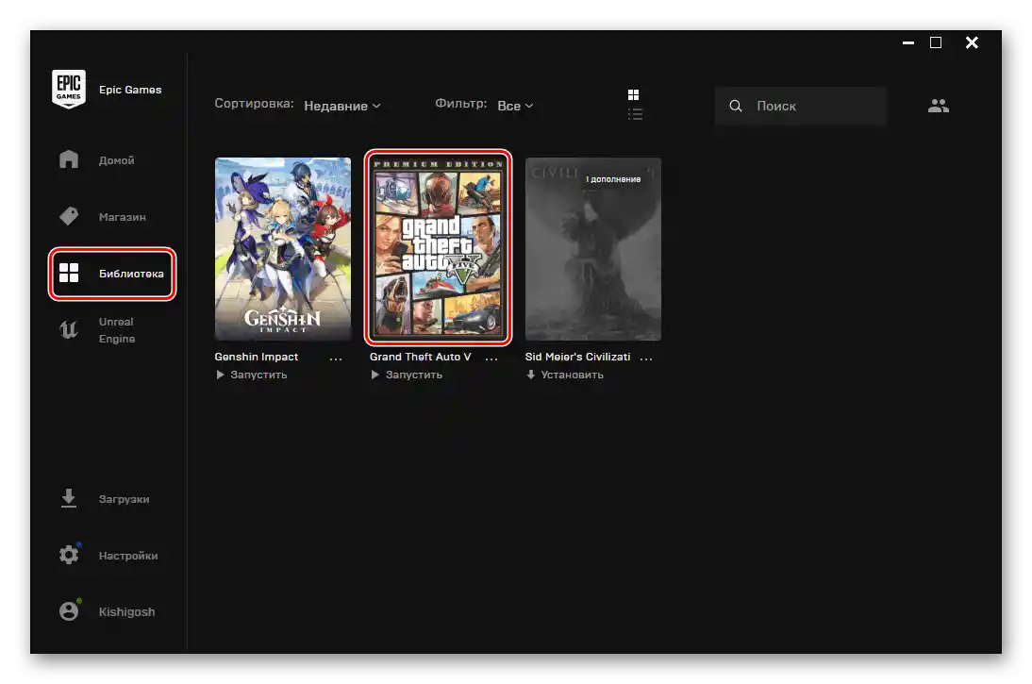Click the library grid icon in sidebar

[69, 273]
